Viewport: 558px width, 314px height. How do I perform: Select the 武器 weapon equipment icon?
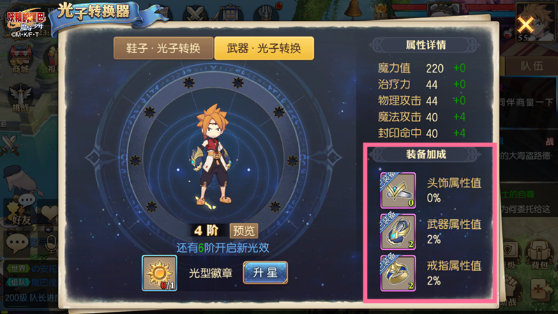pyautogui.click(x=398, y=232)
